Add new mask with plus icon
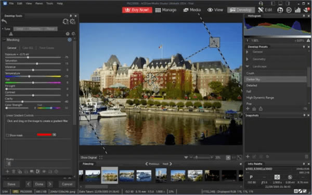Screen dimensions: 312x195 point(7,172)
